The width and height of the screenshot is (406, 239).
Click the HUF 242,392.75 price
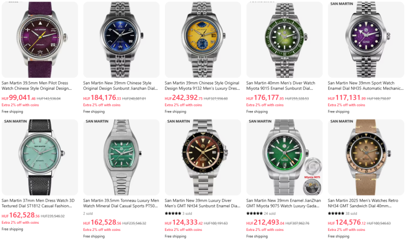click(184, 98)
